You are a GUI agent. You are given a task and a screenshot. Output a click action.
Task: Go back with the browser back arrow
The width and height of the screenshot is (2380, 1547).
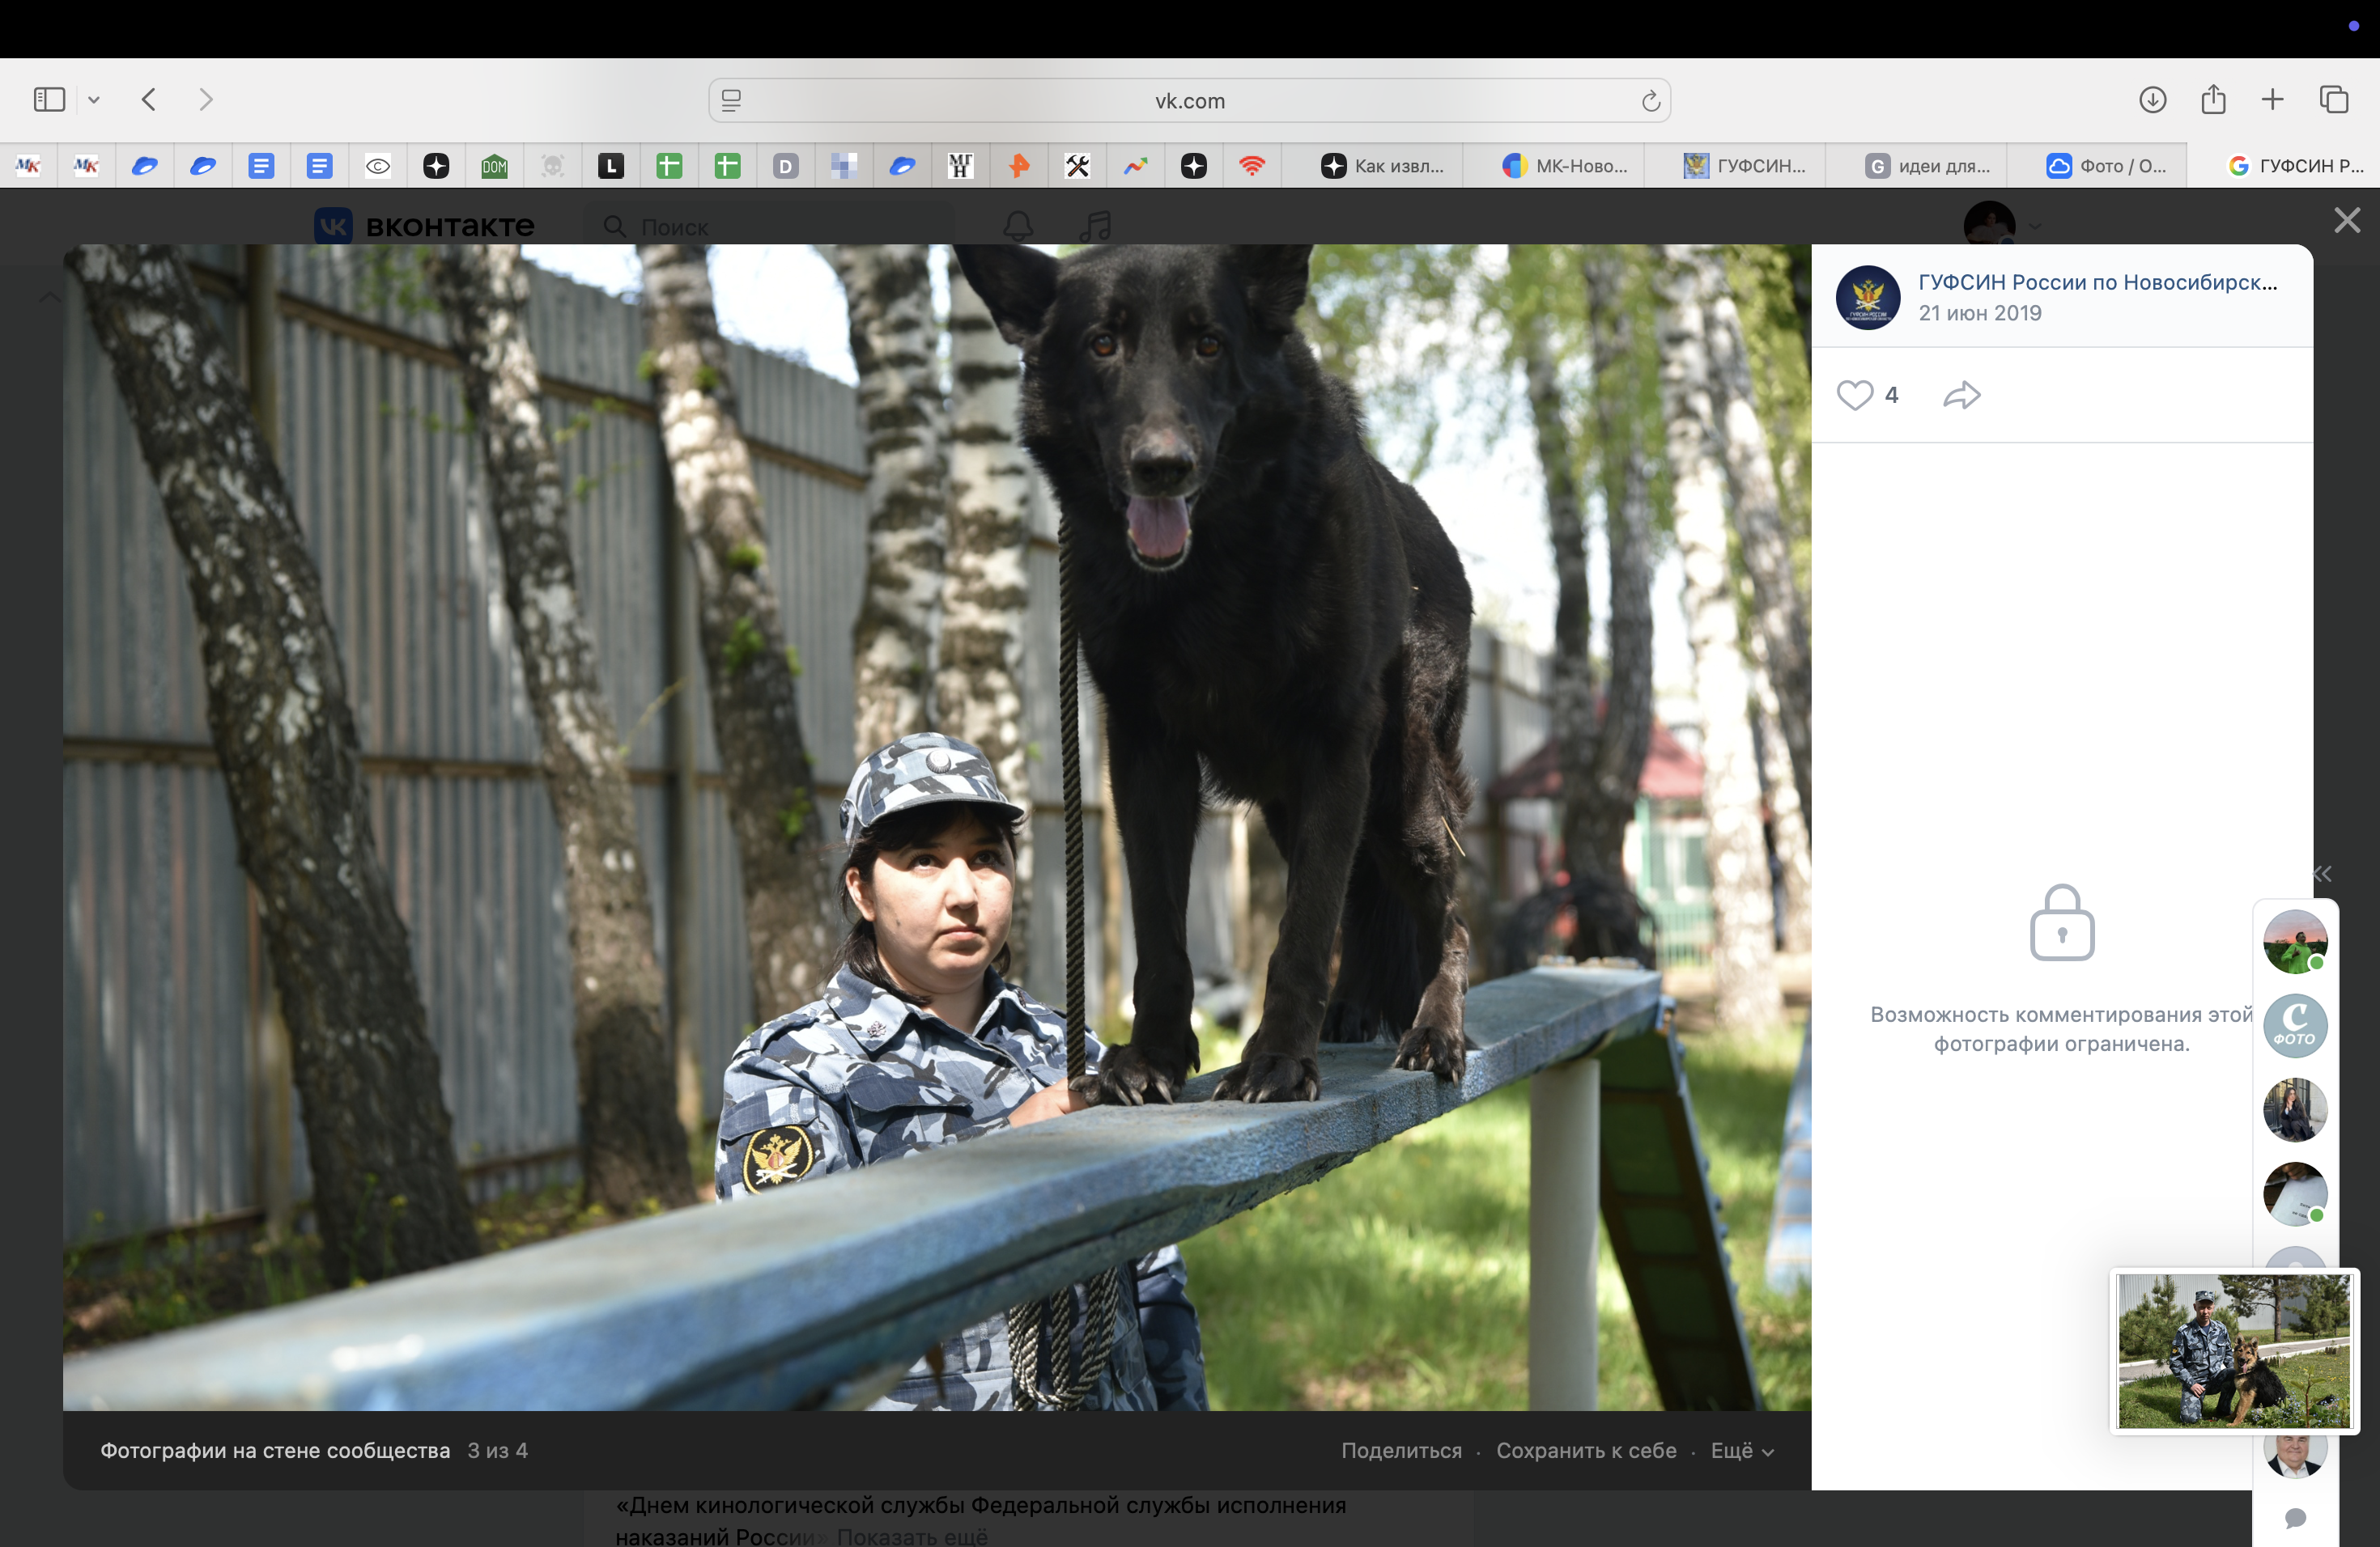click(149, 100)
